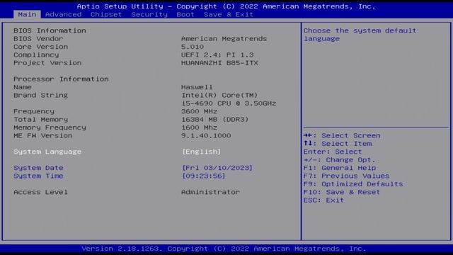Select the System Time setting
The width and height of the screenshot is (453, 255).
(38, 176)
